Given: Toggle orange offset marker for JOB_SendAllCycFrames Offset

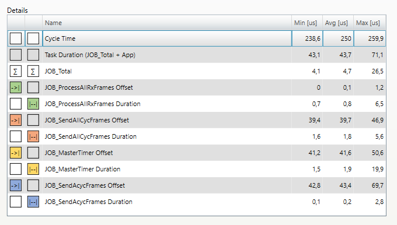Looking at the screenshot, I should tap(16, 120).
